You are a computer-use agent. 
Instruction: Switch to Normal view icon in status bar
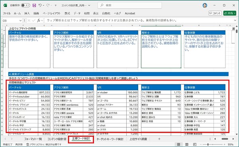178,144
